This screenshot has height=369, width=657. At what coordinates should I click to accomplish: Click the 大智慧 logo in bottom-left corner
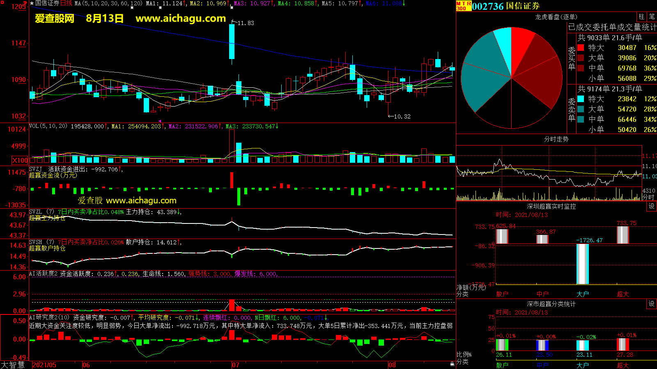tap(13, 365)
